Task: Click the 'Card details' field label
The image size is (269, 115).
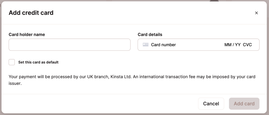Action: pyautogui.click(x=150, y=34)
